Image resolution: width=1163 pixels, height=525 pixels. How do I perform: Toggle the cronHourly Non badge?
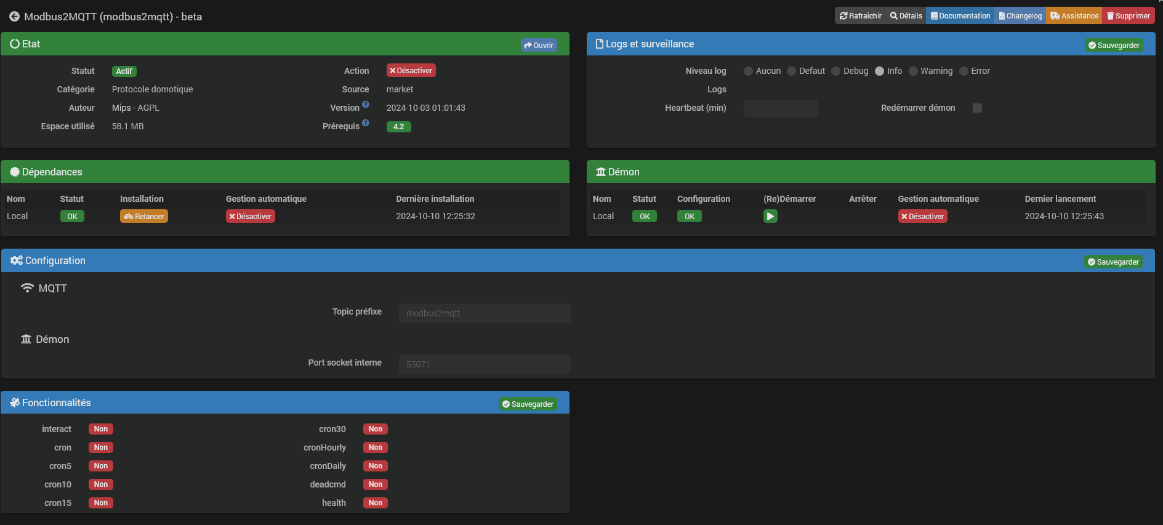pyautogui.click(x=376, y=447)
